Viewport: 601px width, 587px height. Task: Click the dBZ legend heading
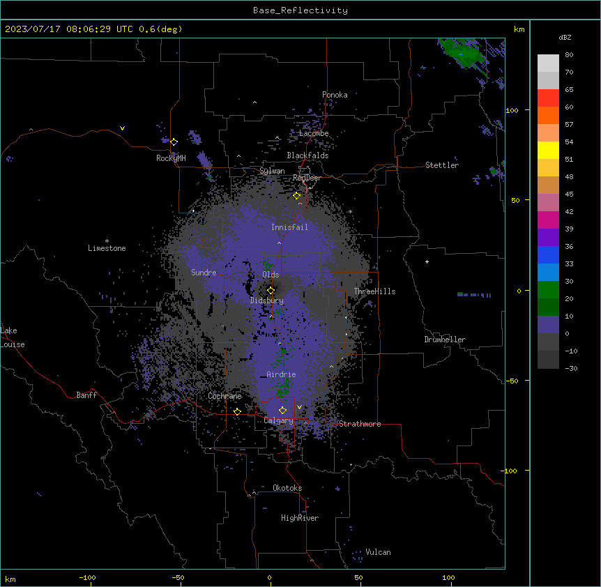[565, 38]
